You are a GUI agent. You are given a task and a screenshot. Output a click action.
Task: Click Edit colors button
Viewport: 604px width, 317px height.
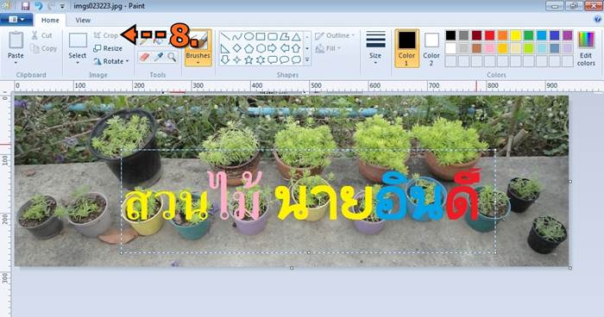point(586,49)
